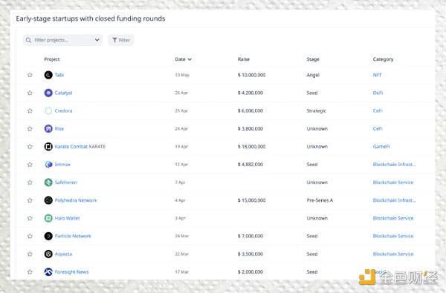Star the Foresight News row

pos(30,271)
